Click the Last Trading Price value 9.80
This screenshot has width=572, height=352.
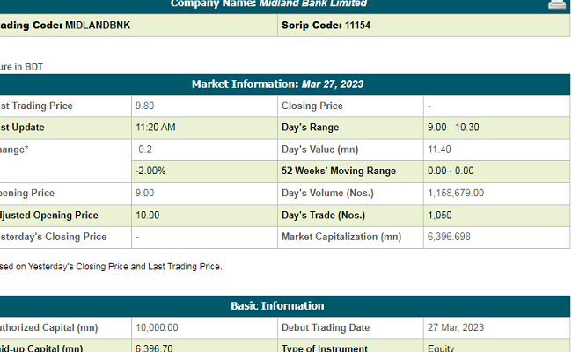coord(145,106)
